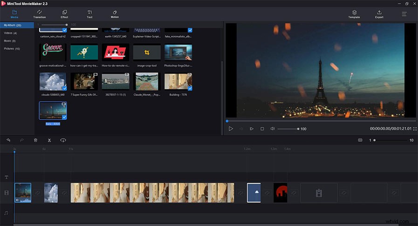Delete selected clip with trash icon
418x226 pixels.
pyautogui.click(x=35, y=140)
